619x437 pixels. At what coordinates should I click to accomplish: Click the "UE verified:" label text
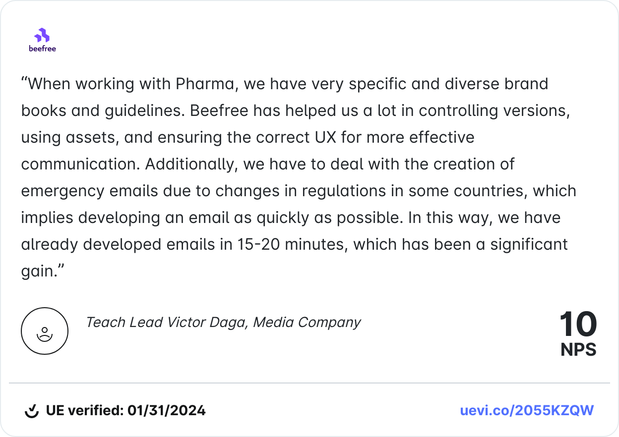point(85,411)
